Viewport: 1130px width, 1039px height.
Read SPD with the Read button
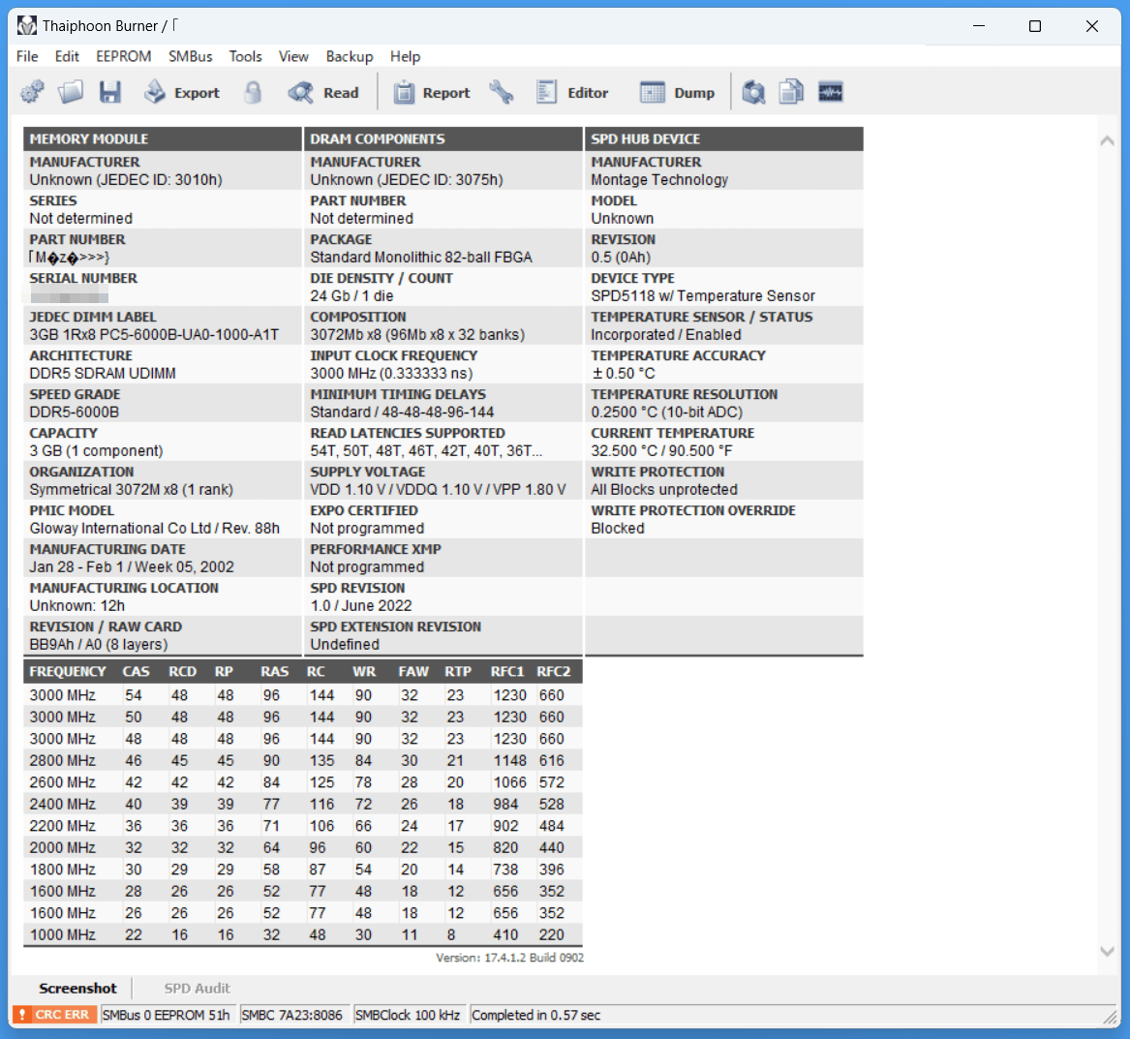tap(322, 92)
